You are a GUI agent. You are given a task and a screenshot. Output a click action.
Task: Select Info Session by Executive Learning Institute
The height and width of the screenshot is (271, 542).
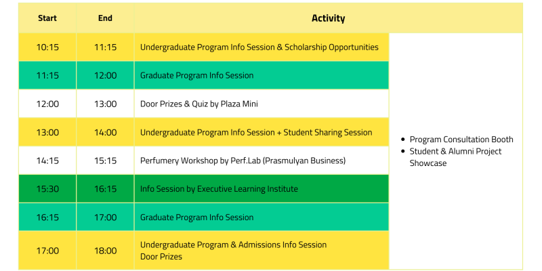click(x=219, y=189)
